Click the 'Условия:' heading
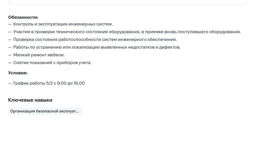 (x=18, y=73)
